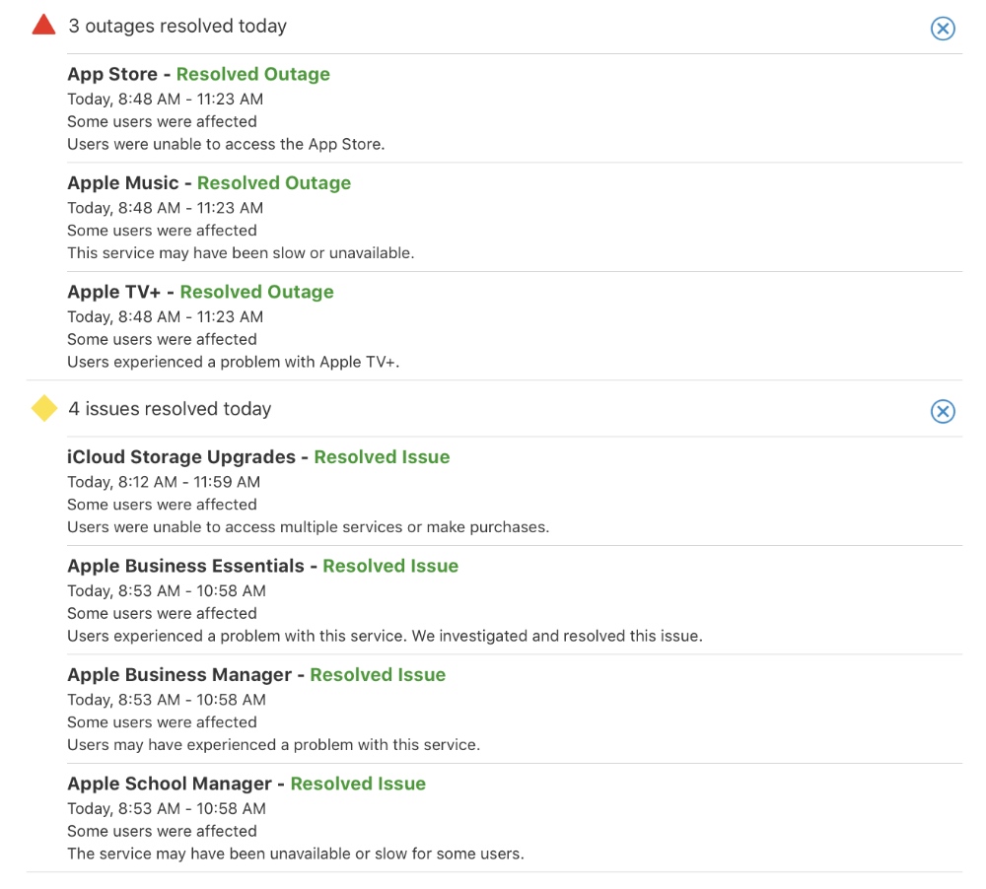The width and height of the screenshot is (986, 889).
Task: Click the Apple School Manager service name
Action: click(x=169, y=784)
